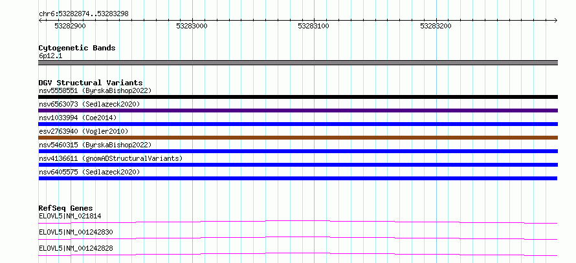Click ruler tick label 53283200
Image resolution: width=576 pixels, height=263 pixels.
(436, 26)
